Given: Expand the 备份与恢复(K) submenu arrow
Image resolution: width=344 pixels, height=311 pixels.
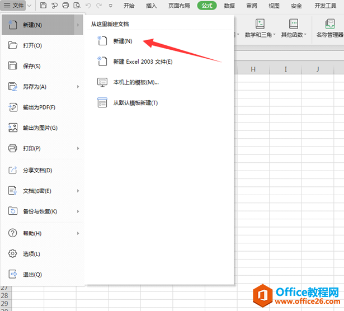Looking at the screenshot, I should (x=78, y=211).
